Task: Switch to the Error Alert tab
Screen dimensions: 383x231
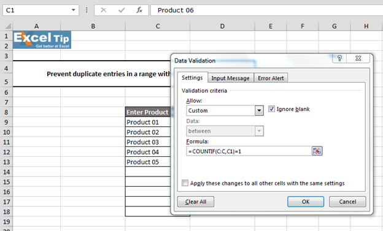Action: click(271, 78)
